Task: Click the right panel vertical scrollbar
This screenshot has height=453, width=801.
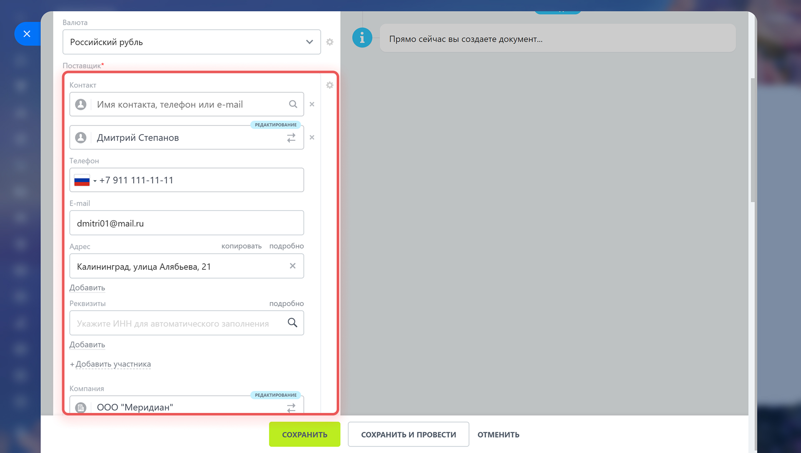Action: point(753,140)
